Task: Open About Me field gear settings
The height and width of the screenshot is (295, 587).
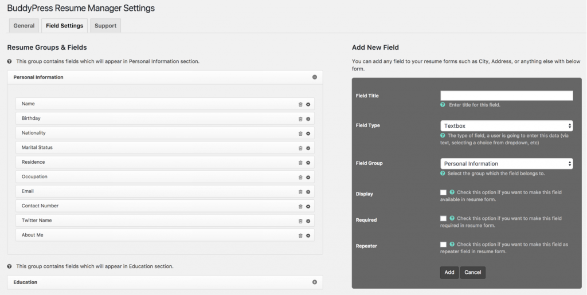Action: click(x=308, y=236)
